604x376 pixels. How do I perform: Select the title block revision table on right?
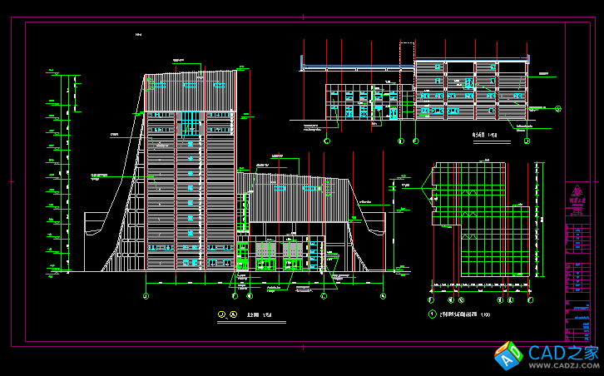[578, 266]
